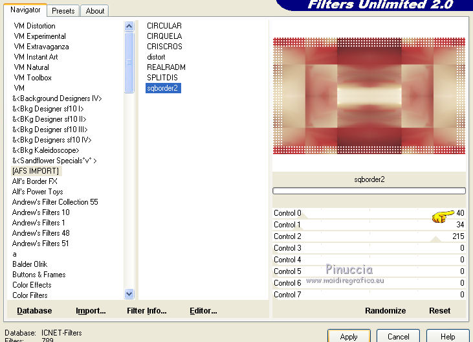Click the Control 4 slider
Image resolution: width=473 pixels, height=342 pixels.
(x=369, y=260)
